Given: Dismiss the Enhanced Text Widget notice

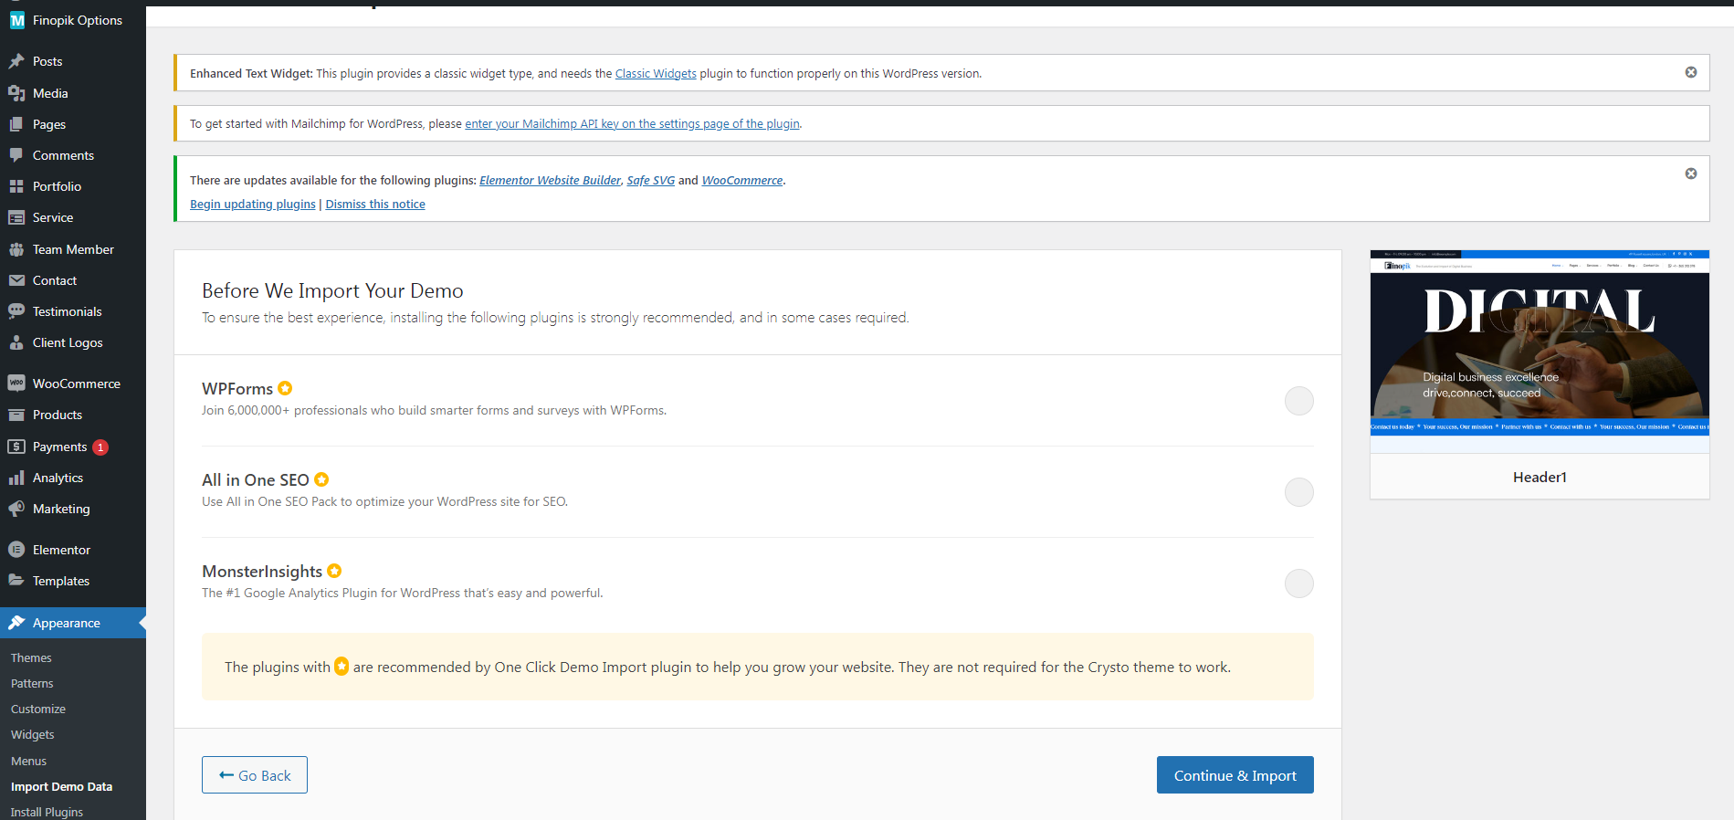Looking at the screenshot, I should [x=1691, y=72].
